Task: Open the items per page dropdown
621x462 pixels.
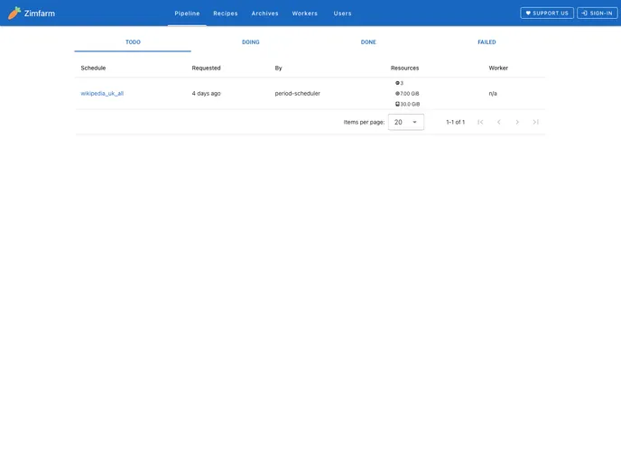Action: [x=405, y=122]
